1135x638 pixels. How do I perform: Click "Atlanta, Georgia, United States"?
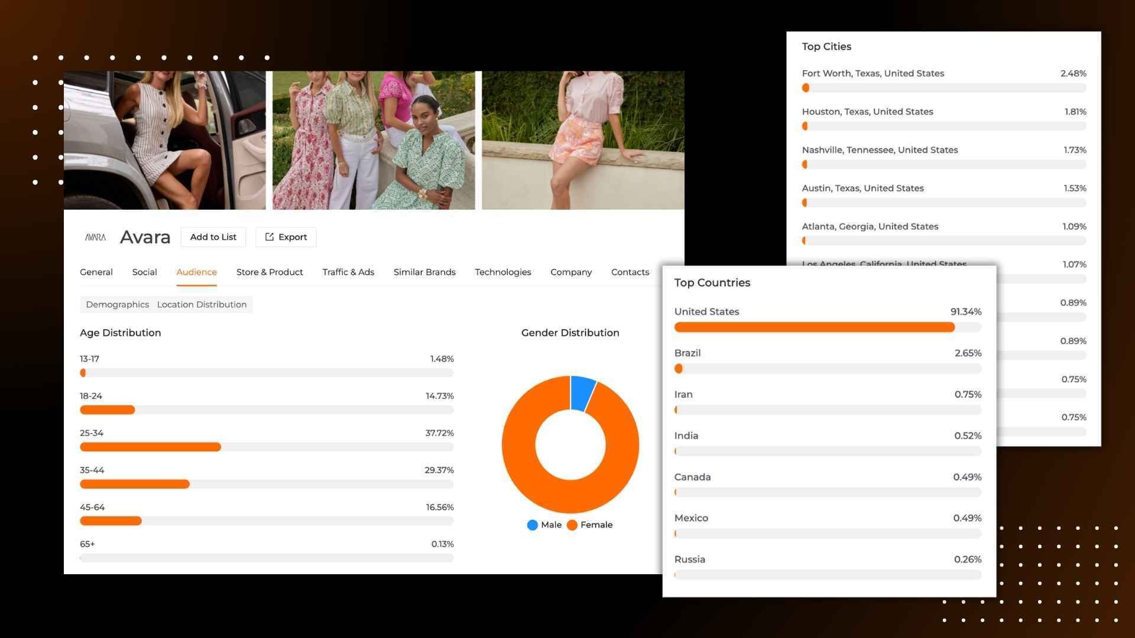[x=870, y=226]
